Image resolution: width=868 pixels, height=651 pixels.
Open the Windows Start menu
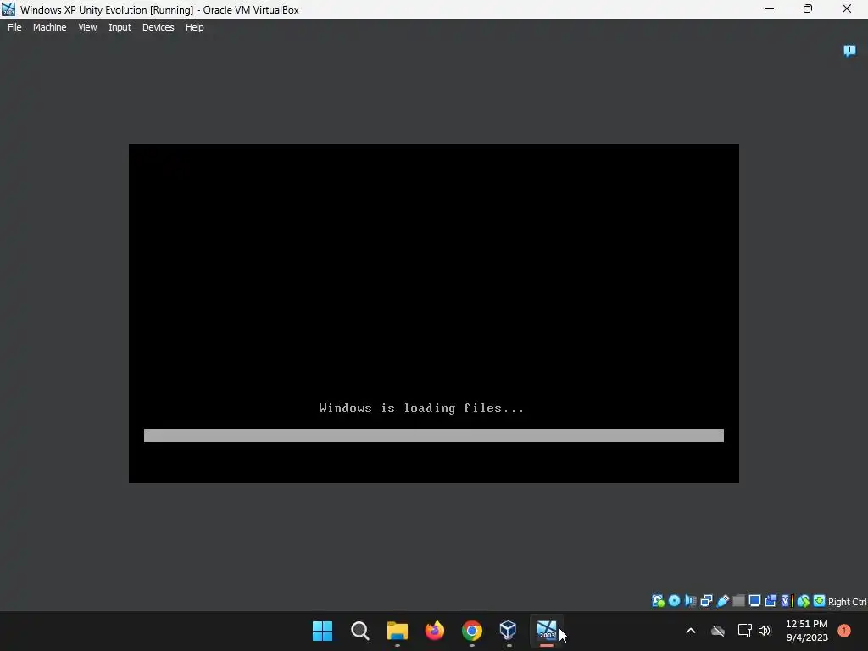tap(322, 631)
